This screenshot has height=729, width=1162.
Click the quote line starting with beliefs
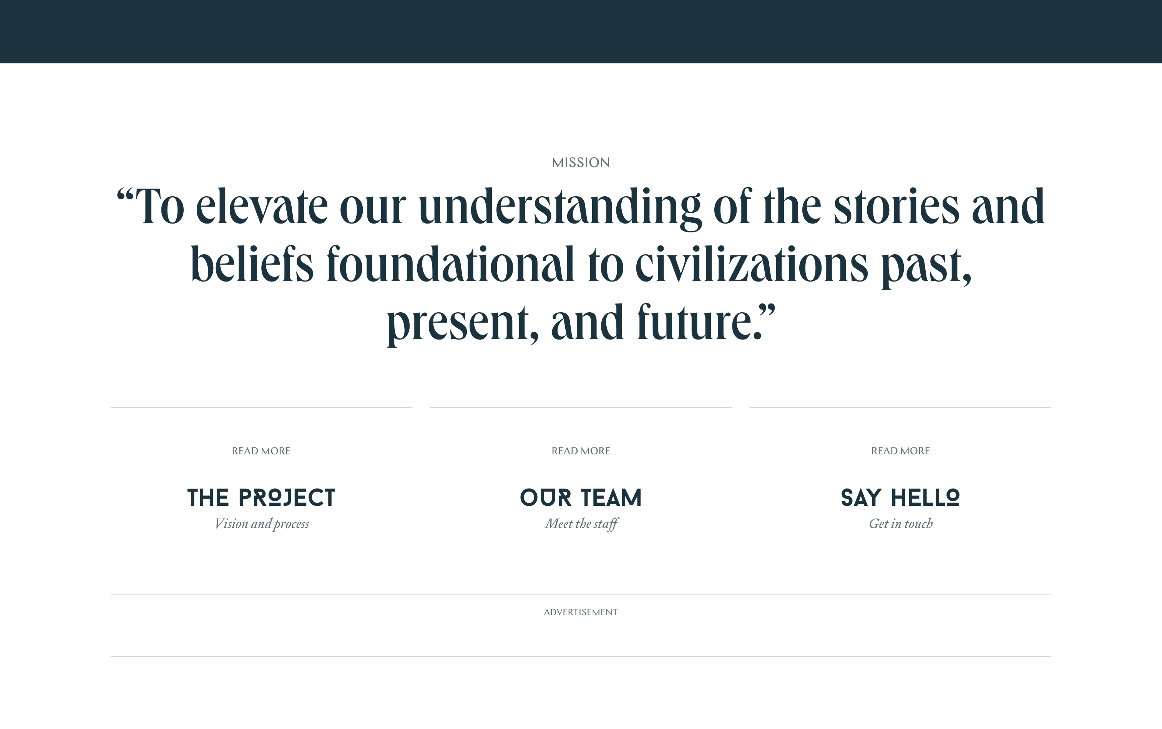pyautogui.click(x=581, y=265)
